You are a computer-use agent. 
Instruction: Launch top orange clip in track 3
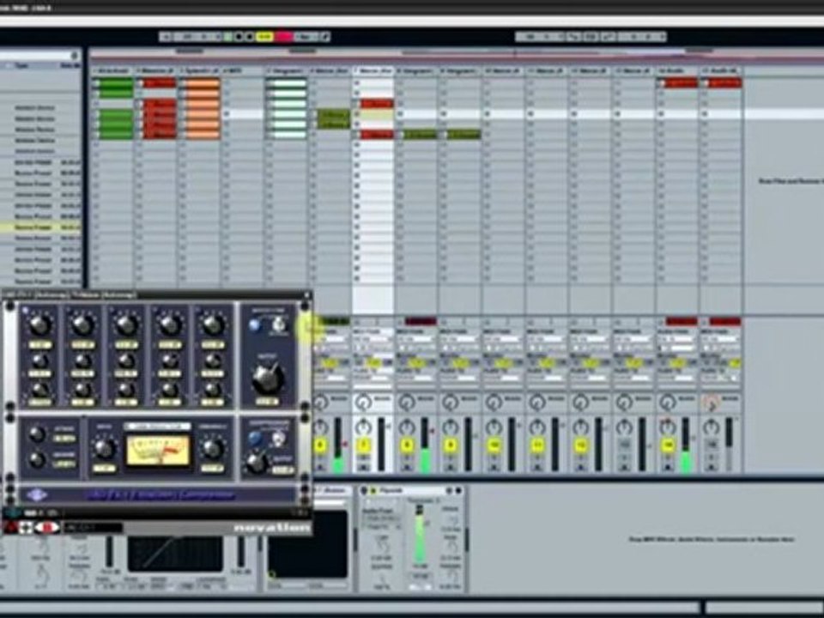click(200, 83)
